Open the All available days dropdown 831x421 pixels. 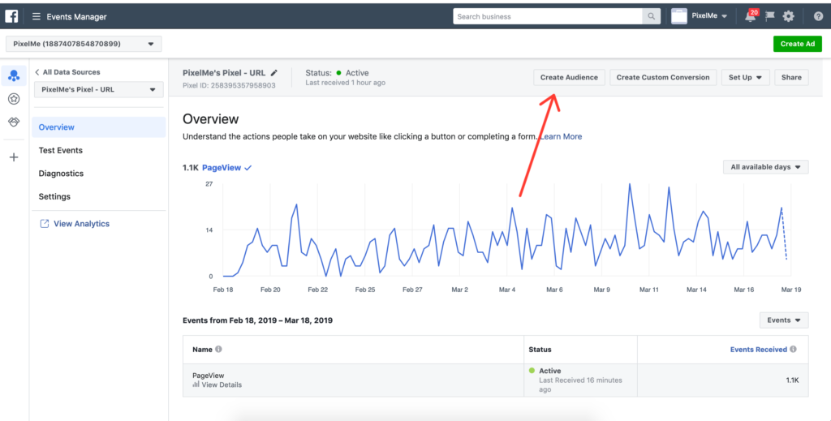765,167
